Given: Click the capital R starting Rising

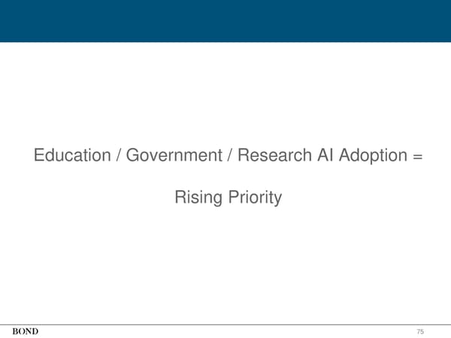Looking at the screenshot, I should click(x=180, y=198).
